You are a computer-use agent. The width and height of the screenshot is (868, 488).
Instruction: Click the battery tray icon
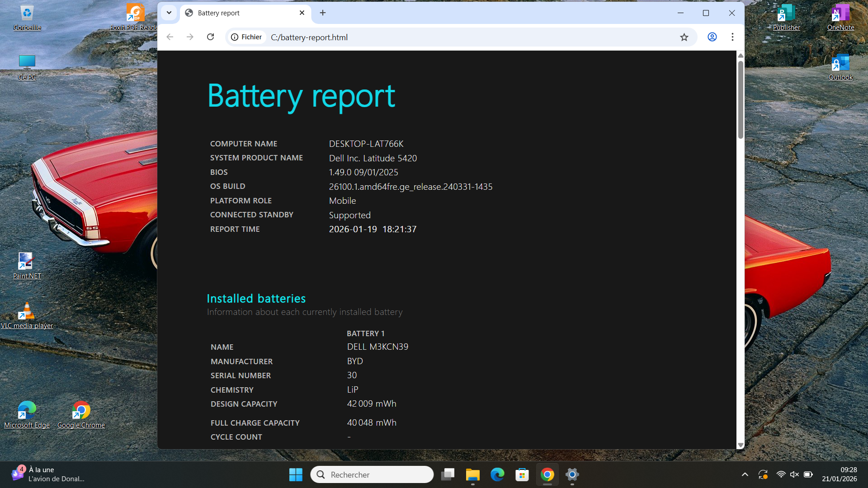click(808, 474)
